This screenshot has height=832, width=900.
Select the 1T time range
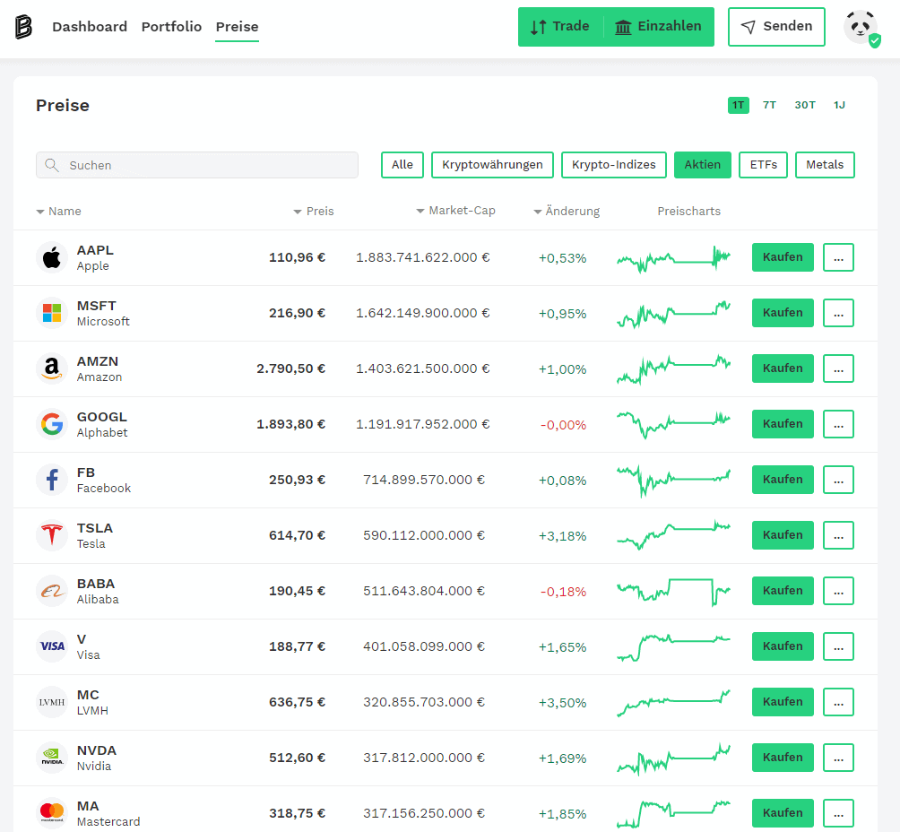coord(738,105)
